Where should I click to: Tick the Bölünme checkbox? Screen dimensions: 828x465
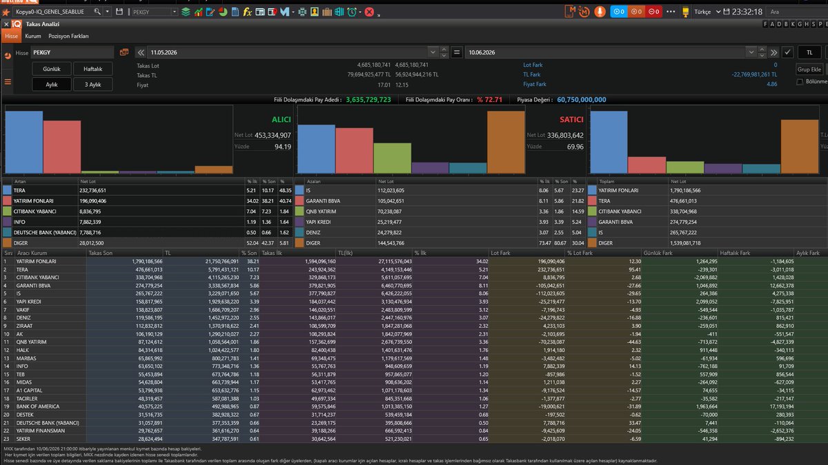click(x=799, y=81)
